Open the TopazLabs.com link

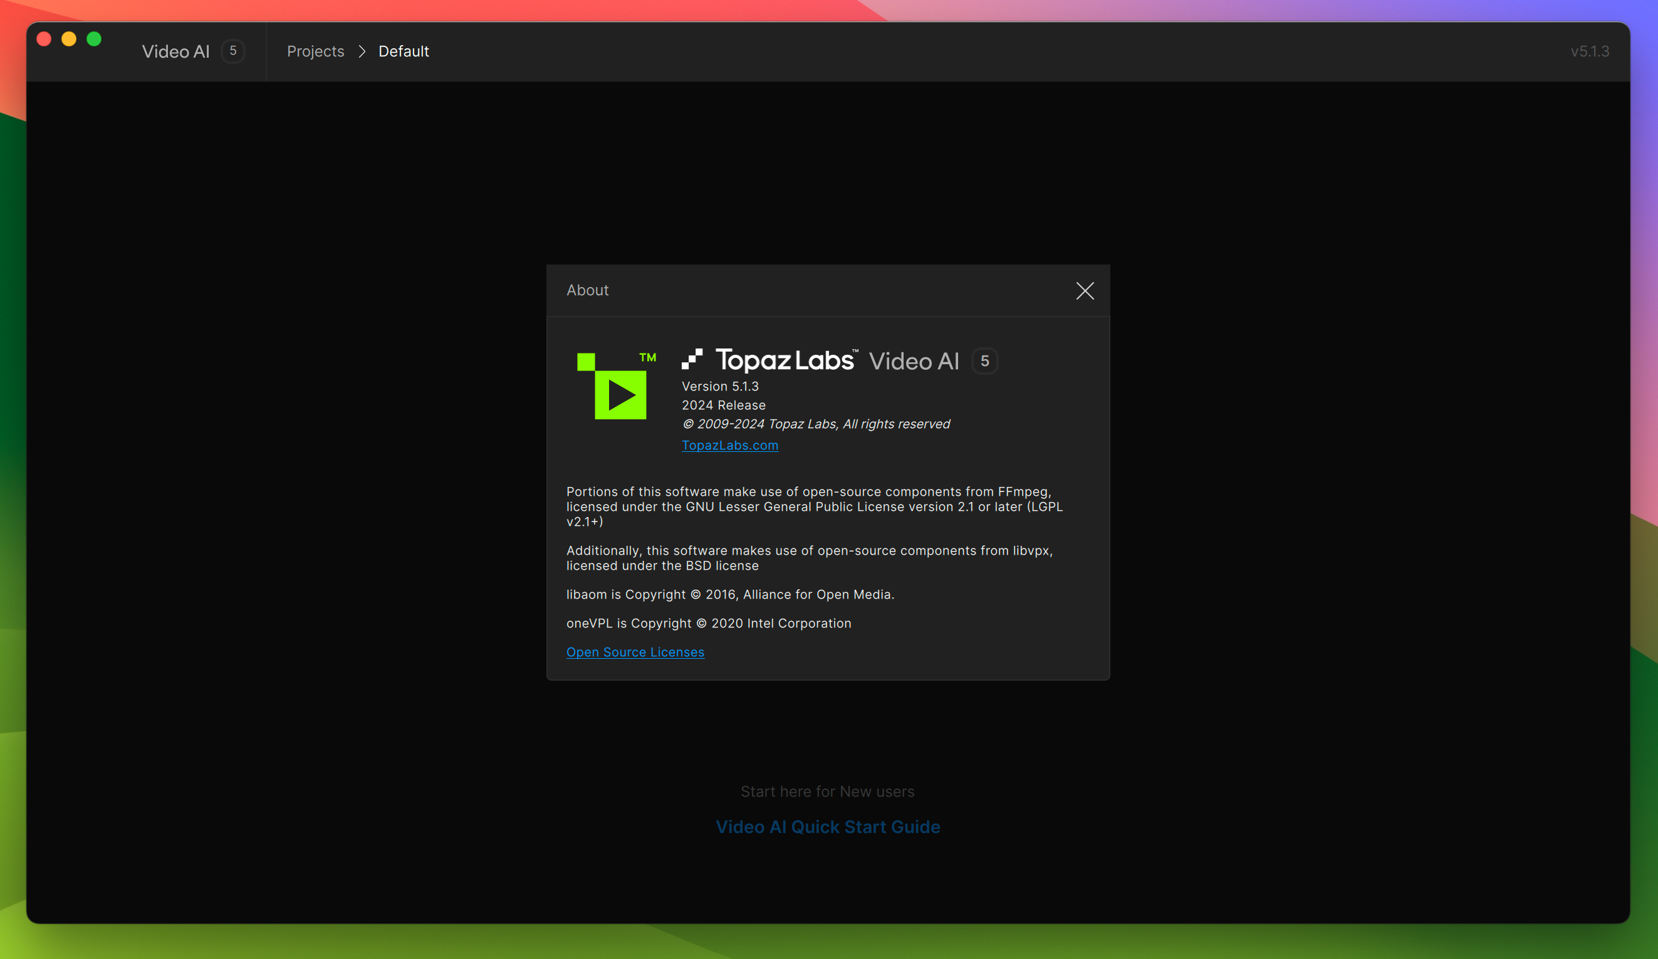[729, 445]
